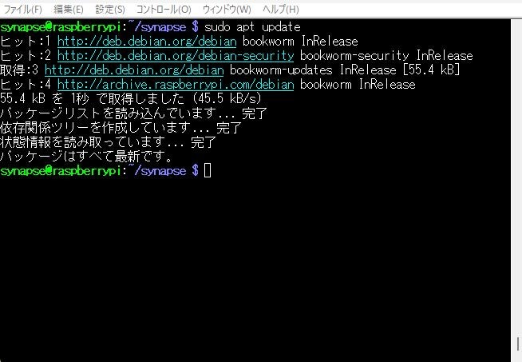Click the 'bookworm-updates InRelease [55.4 kB]' text
Screen dimensions: 522x362
pos(345,70)
